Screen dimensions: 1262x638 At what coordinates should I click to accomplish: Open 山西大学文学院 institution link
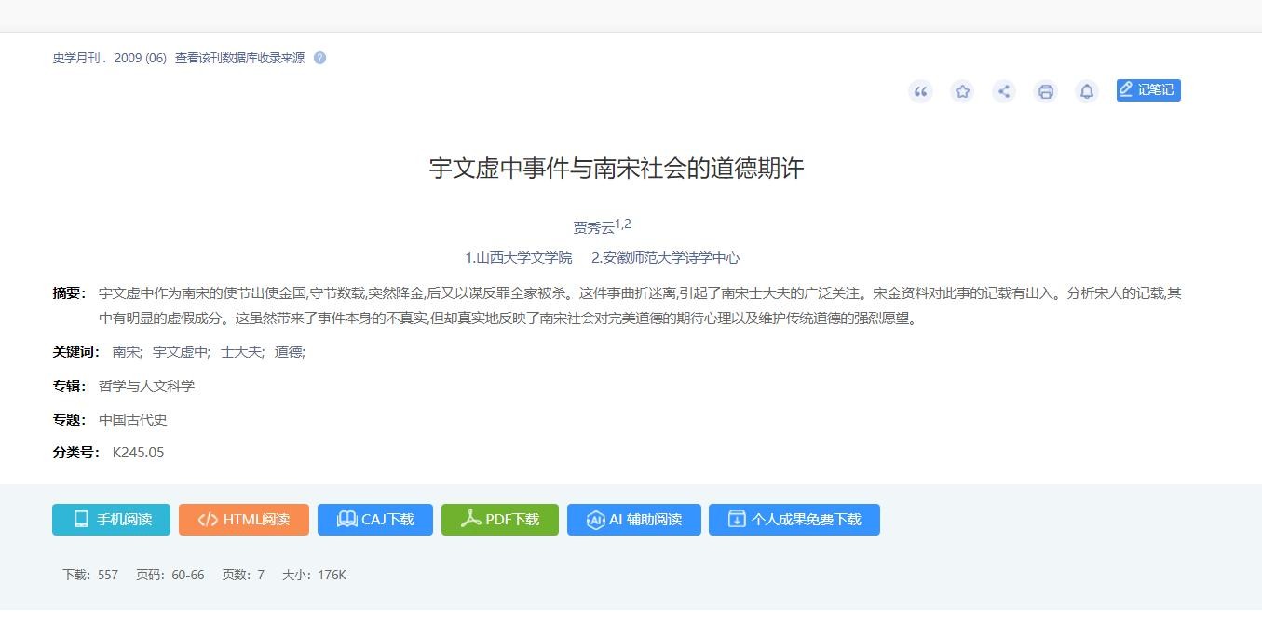point(519,258)
